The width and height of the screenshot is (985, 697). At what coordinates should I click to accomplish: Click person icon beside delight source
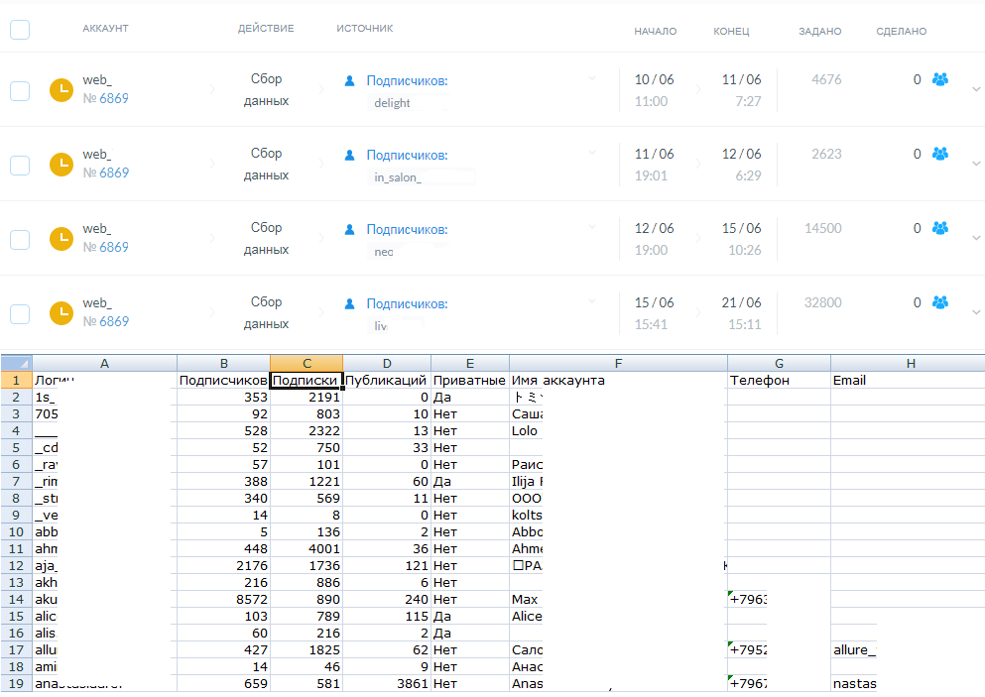350,81
